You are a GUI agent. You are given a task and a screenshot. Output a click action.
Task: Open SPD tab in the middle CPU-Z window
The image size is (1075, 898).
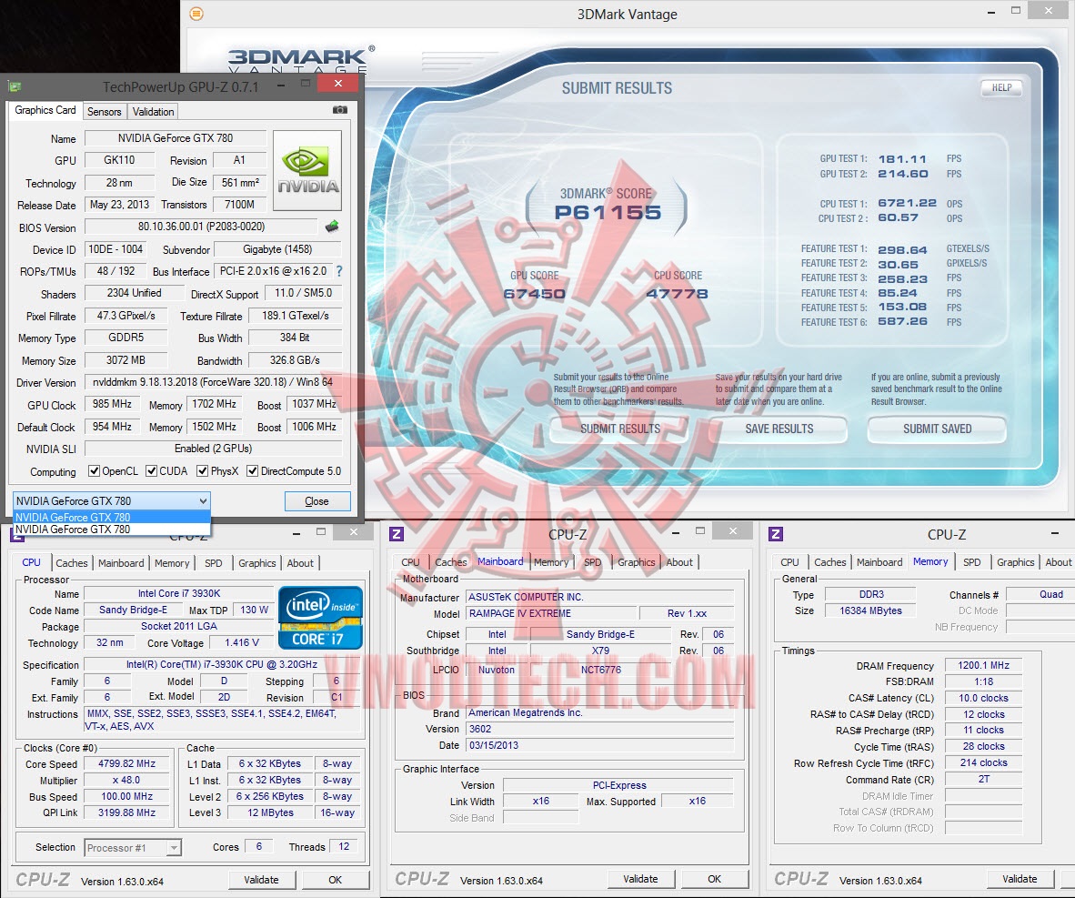point(592,562)
